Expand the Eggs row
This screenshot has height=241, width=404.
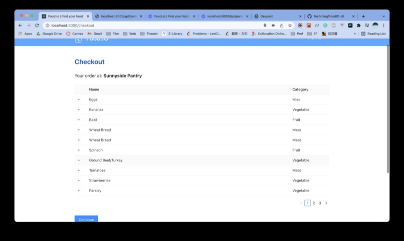click(x=79, y=99)
